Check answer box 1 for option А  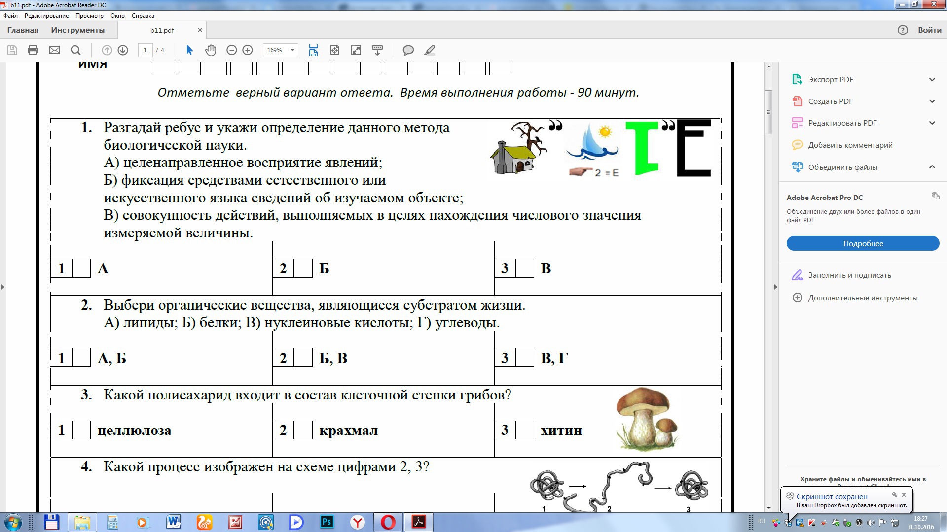(81, 268)
